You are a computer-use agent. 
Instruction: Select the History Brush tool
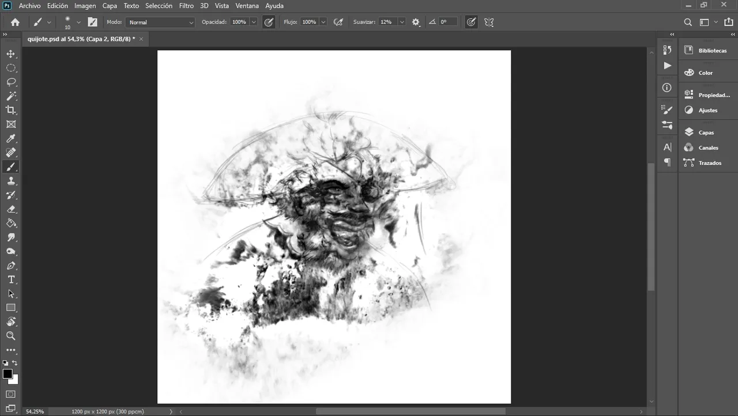point(11,195)
